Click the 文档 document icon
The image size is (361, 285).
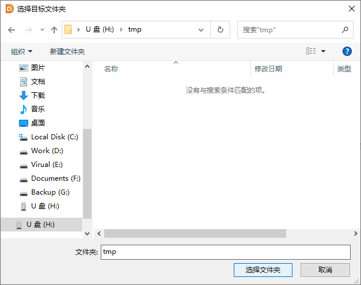click(24, 82)
